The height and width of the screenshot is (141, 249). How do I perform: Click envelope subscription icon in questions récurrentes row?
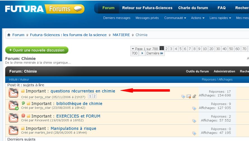[x=189, y=96]
